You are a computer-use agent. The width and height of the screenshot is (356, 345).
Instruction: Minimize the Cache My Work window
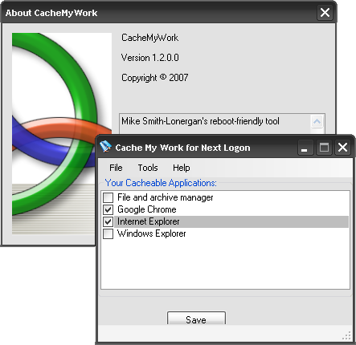tap(305, 148)
